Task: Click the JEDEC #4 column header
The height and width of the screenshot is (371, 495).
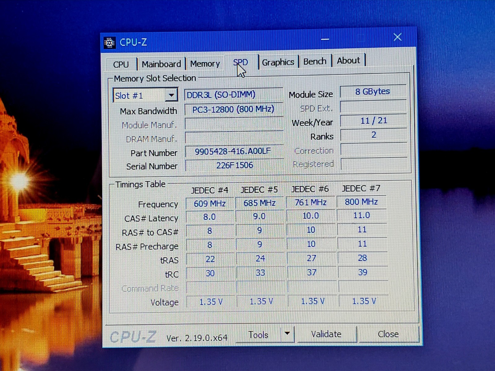Action: pos(209,190)
